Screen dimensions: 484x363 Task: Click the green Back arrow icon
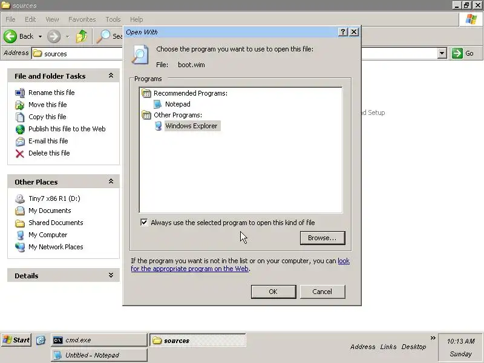tap(10, 36)
